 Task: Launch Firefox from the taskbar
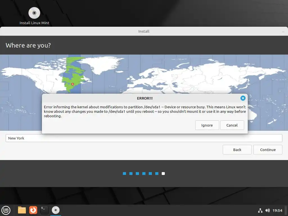point(33,210)
